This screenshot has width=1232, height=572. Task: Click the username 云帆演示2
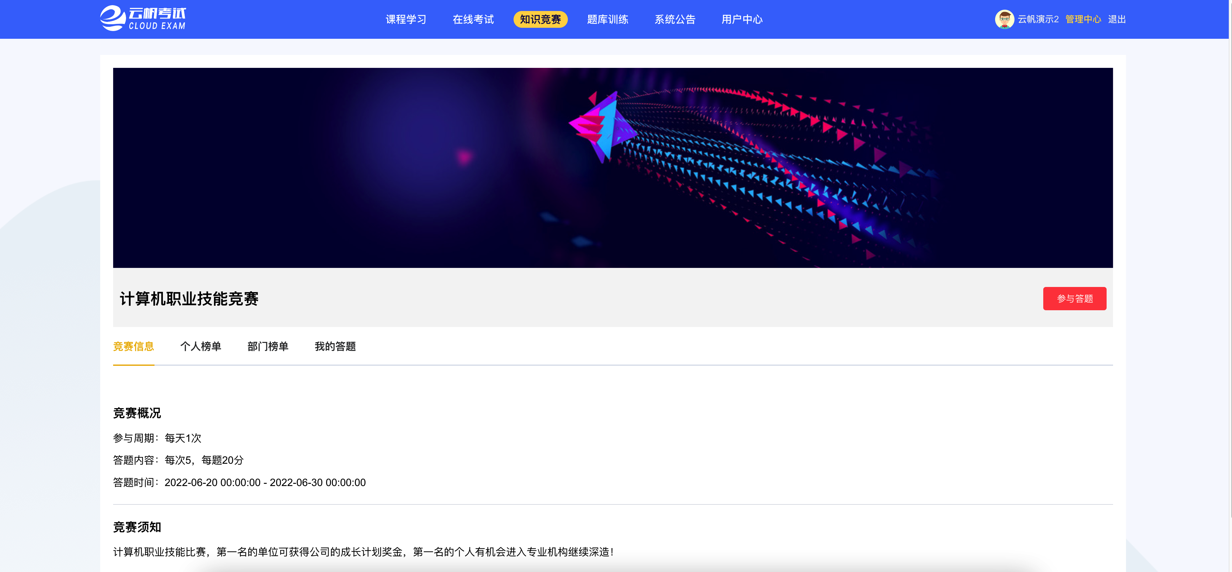(x=1038, y=19)
